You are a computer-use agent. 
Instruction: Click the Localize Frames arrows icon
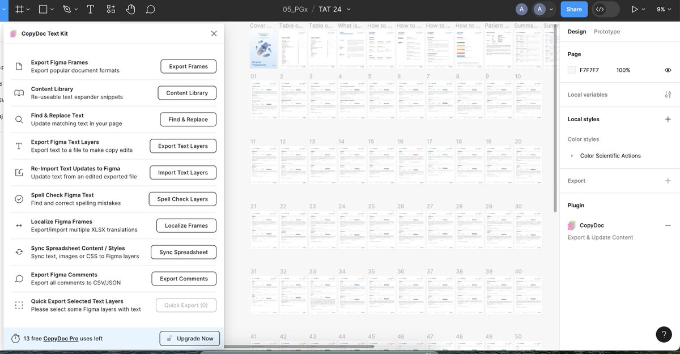[19, 225]
